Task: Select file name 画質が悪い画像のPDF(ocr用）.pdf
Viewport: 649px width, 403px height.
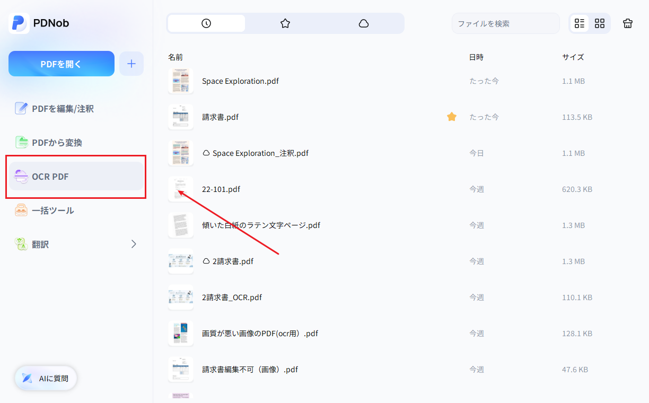Action: click(260, 334)
